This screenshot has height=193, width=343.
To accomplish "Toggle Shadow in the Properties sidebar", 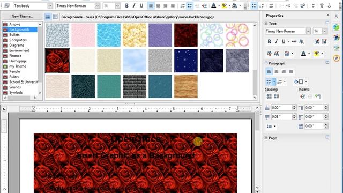I will pos(301,41).
